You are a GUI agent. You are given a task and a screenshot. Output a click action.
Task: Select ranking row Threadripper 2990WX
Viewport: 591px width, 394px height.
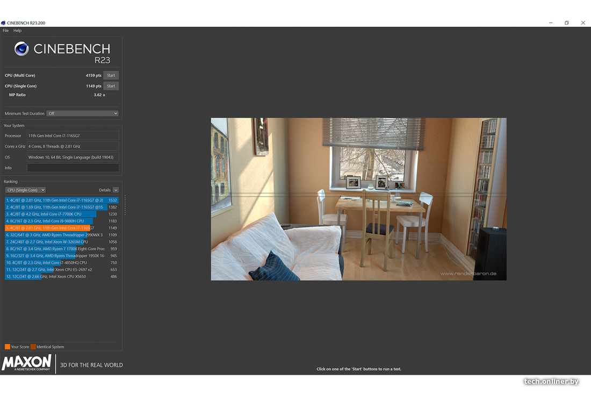pyautogui.click(x=62, y=235)
